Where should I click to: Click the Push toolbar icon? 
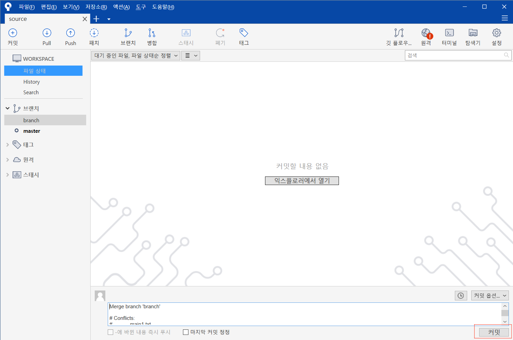coord(70,33)
